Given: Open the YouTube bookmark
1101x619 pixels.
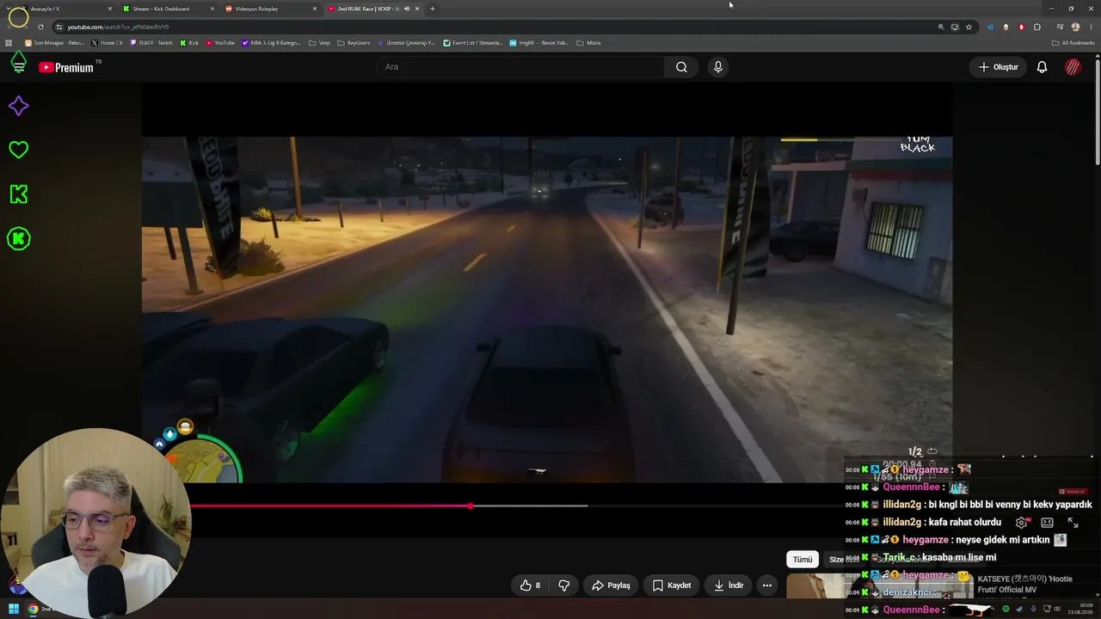Looking at the screenshot, I should (220, 43).
